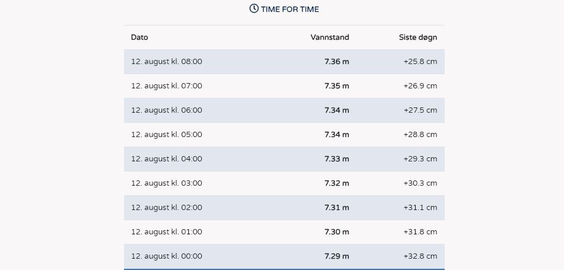Select the 12. august kl. 08:00 row
The image size is (564, 270).
point(284,62)
